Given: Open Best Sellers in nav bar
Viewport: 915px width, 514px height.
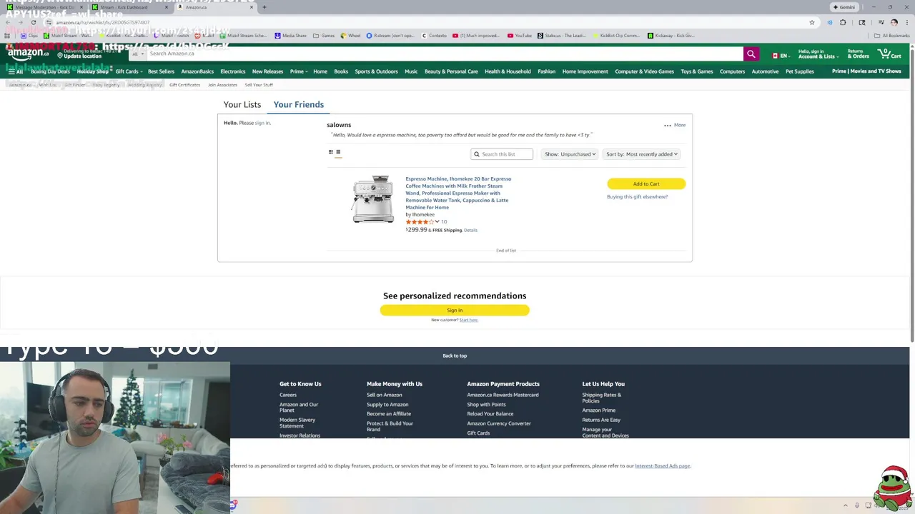Looking at the screenshot, I should point(161,71).
